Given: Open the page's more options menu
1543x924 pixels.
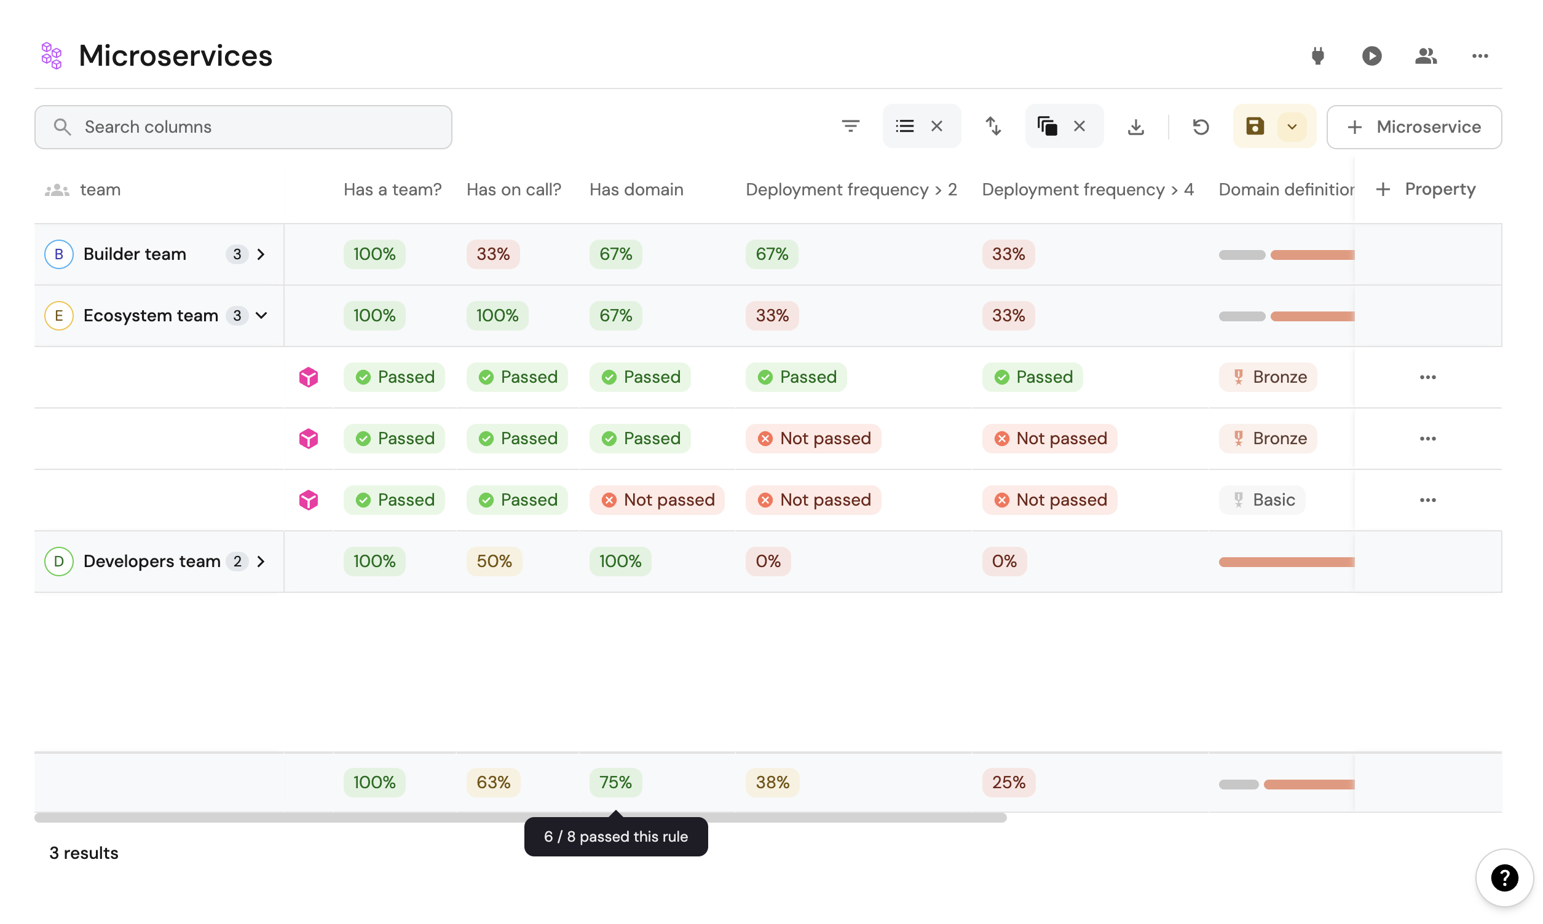Looking at the screenshot, I should tap(1480, 56).
